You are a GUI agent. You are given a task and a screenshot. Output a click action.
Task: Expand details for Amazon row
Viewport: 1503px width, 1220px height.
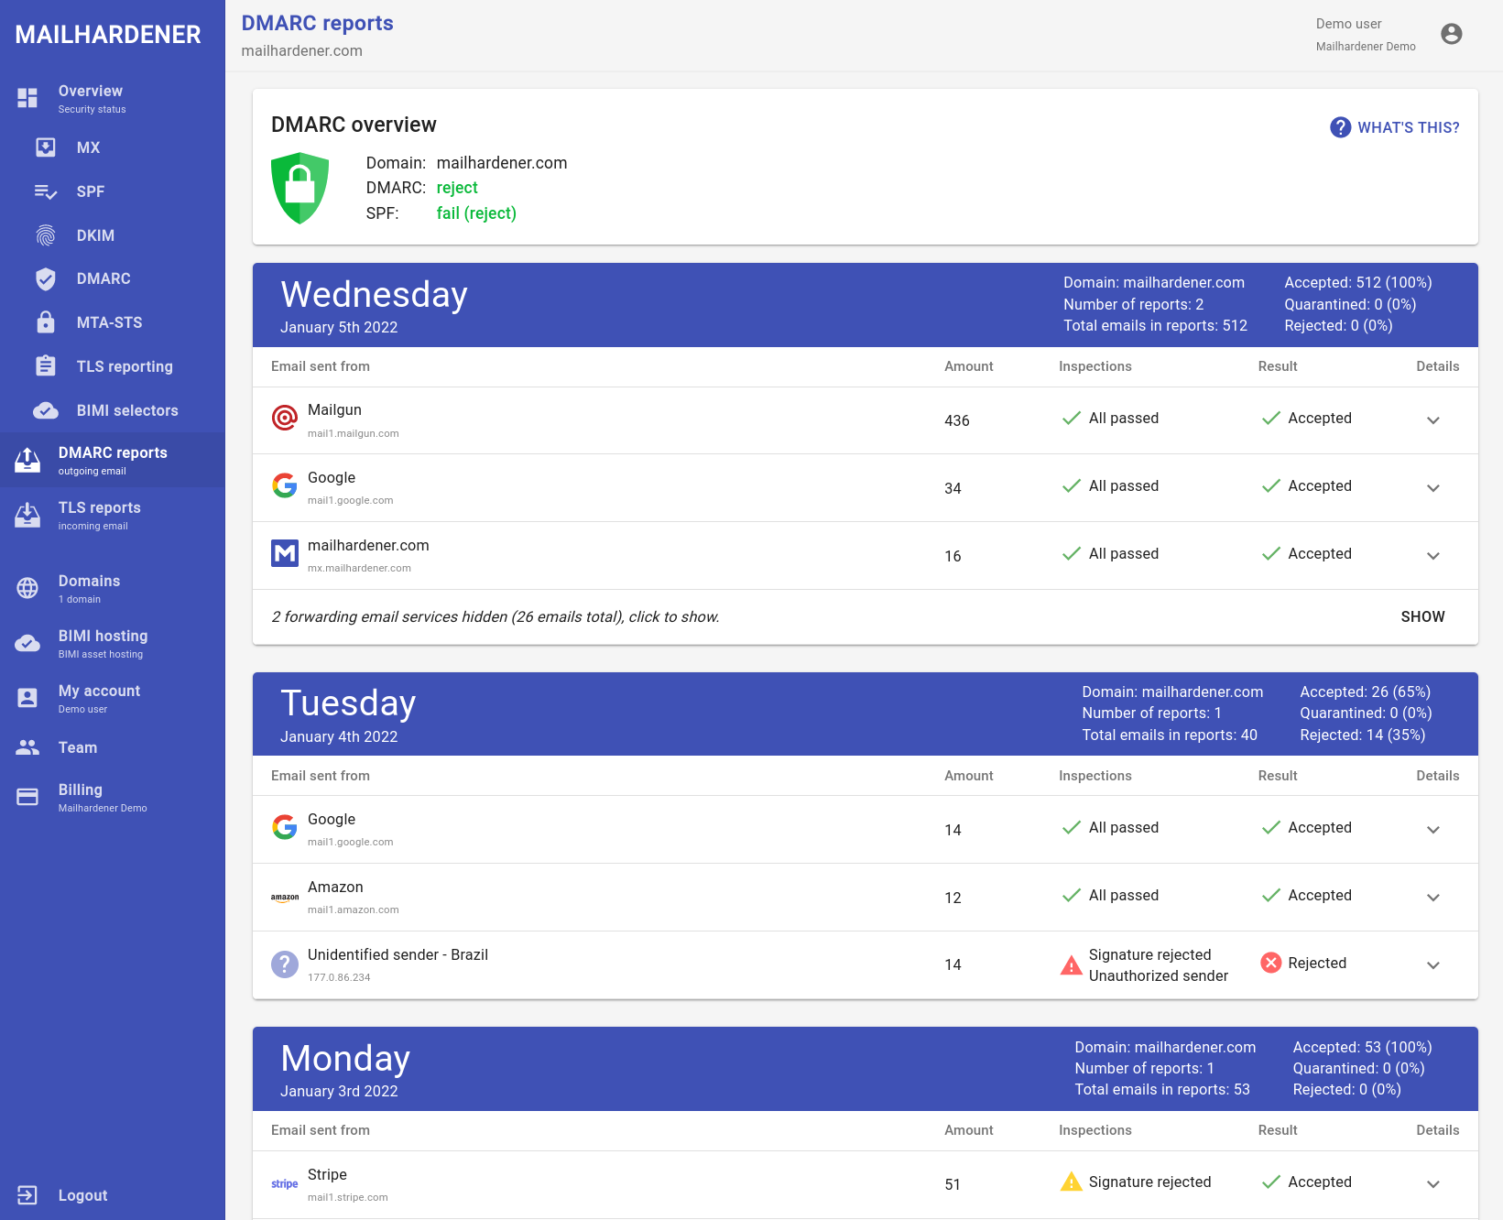pyautogui.click(x=1432, y=898)
